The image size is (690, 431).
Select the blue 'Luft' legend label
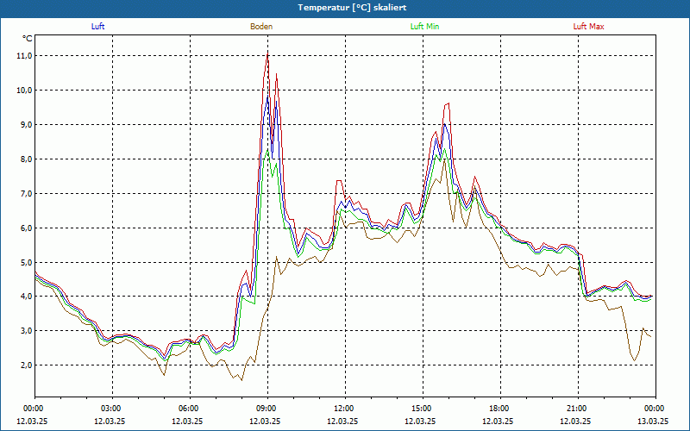(x=97, y=27)
